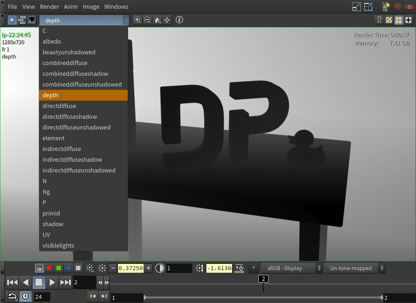Click the zoom out magnifier icon
Screen dimensions: 416x303
point(147,20)
